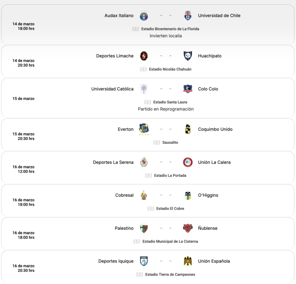296x284 pixels.
Task: Click the Palestino team logo
Action: (x=144, y=228)
